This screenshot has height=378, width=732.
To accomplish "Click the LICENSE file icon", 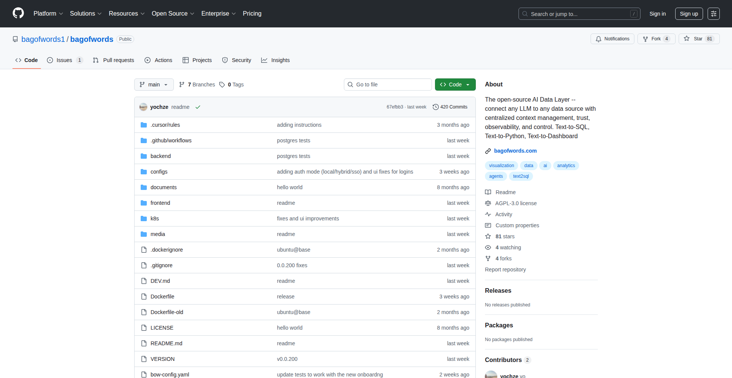I will [x=144, y=328].
